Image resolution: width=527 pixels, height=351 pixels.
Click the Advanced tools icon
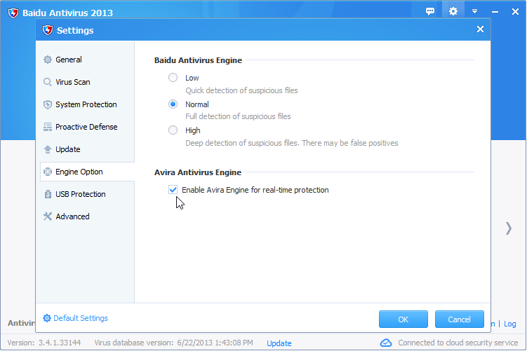click(x=48, y=216)
